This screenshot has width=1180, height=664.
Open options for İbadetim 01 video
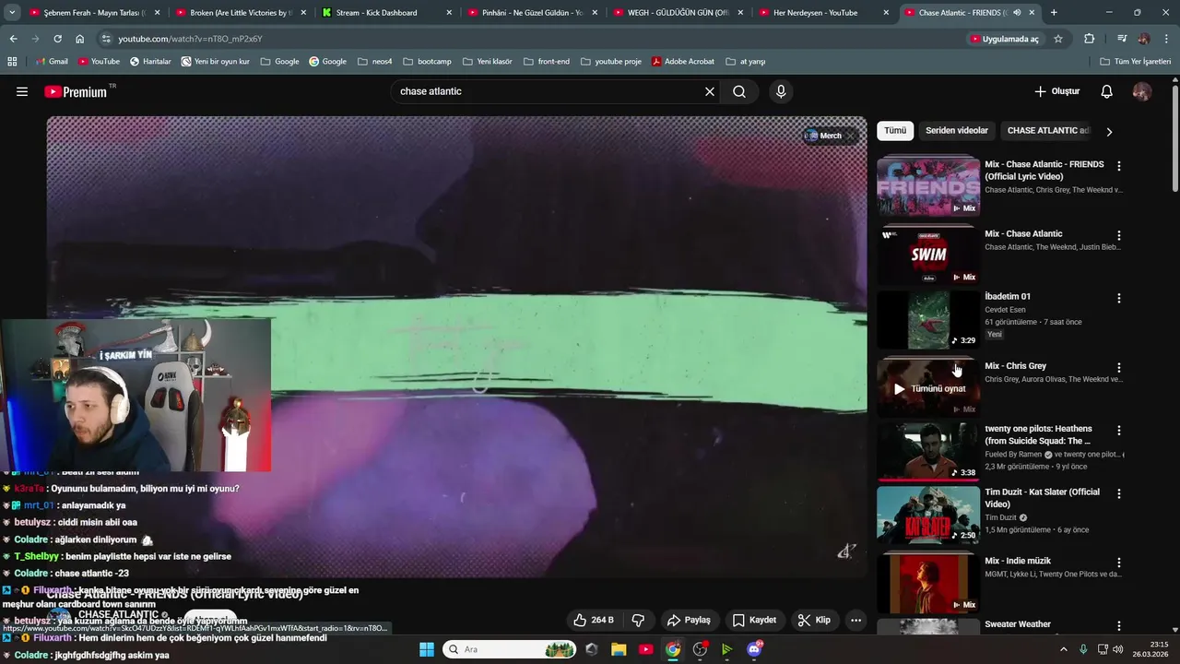(1119, 299)
